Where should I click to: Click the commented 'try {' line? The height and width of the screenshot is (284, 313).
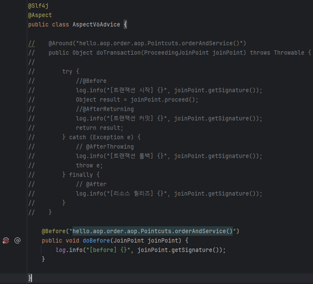tap(71, 72)
